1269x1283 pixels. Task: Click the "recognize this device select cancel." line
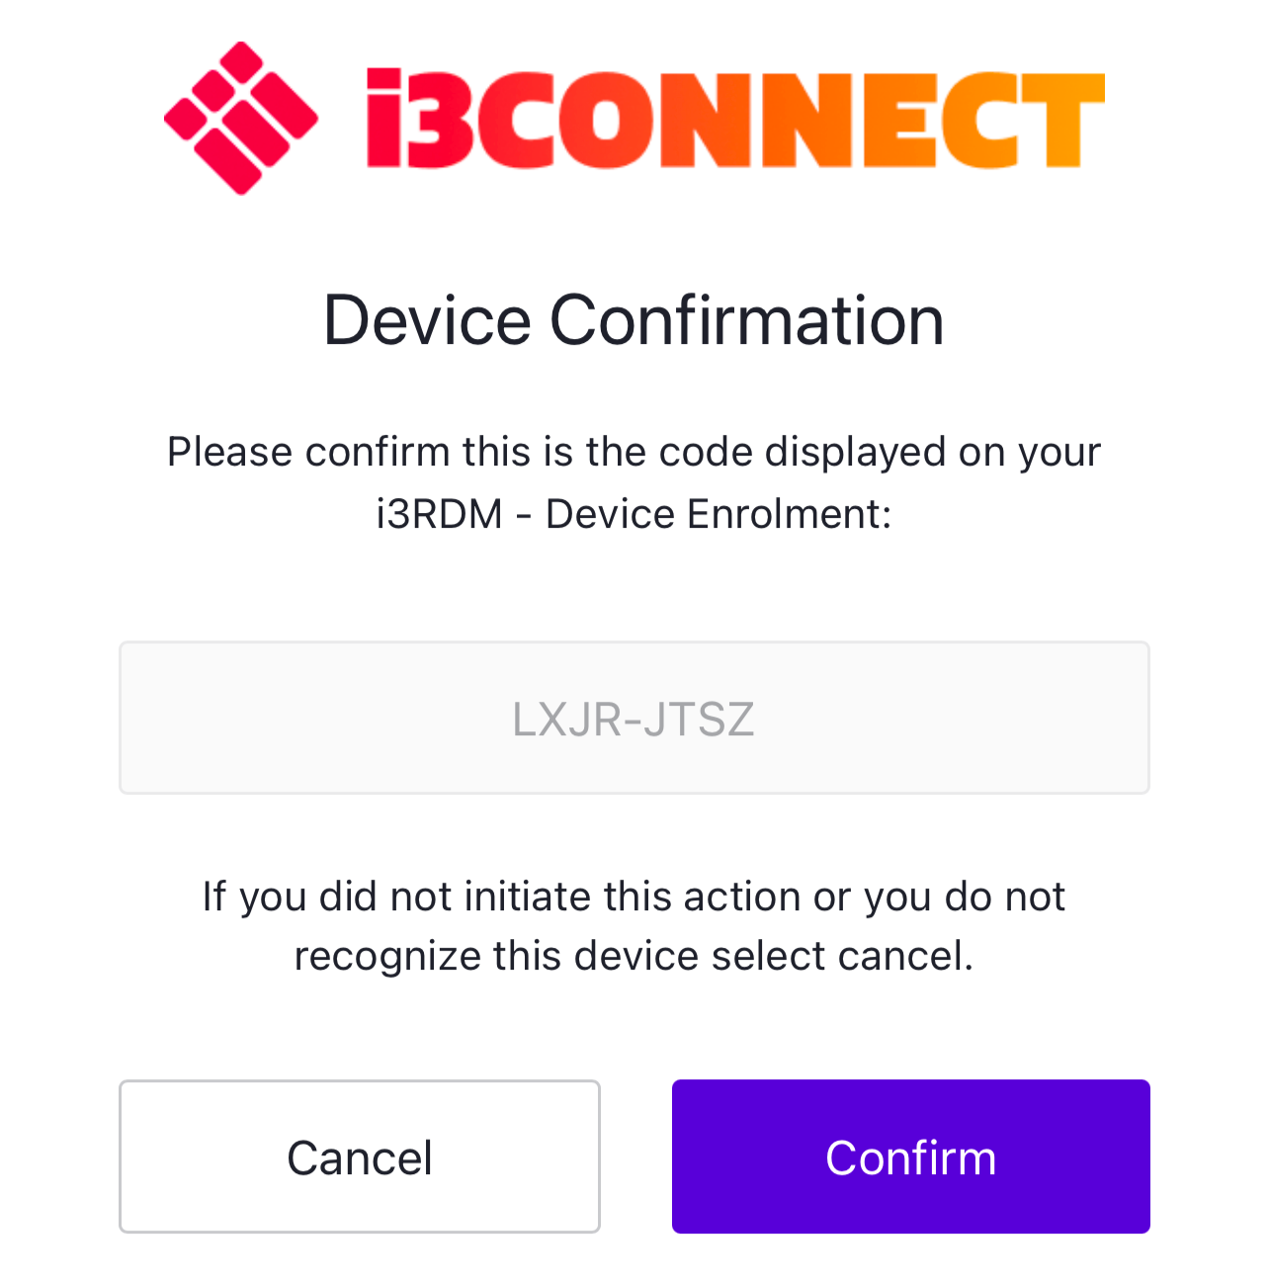coord(634,956)
